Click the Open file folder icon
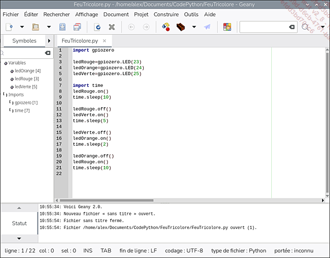Viewport: 330px width, 258px height. (x=35, y=27)
